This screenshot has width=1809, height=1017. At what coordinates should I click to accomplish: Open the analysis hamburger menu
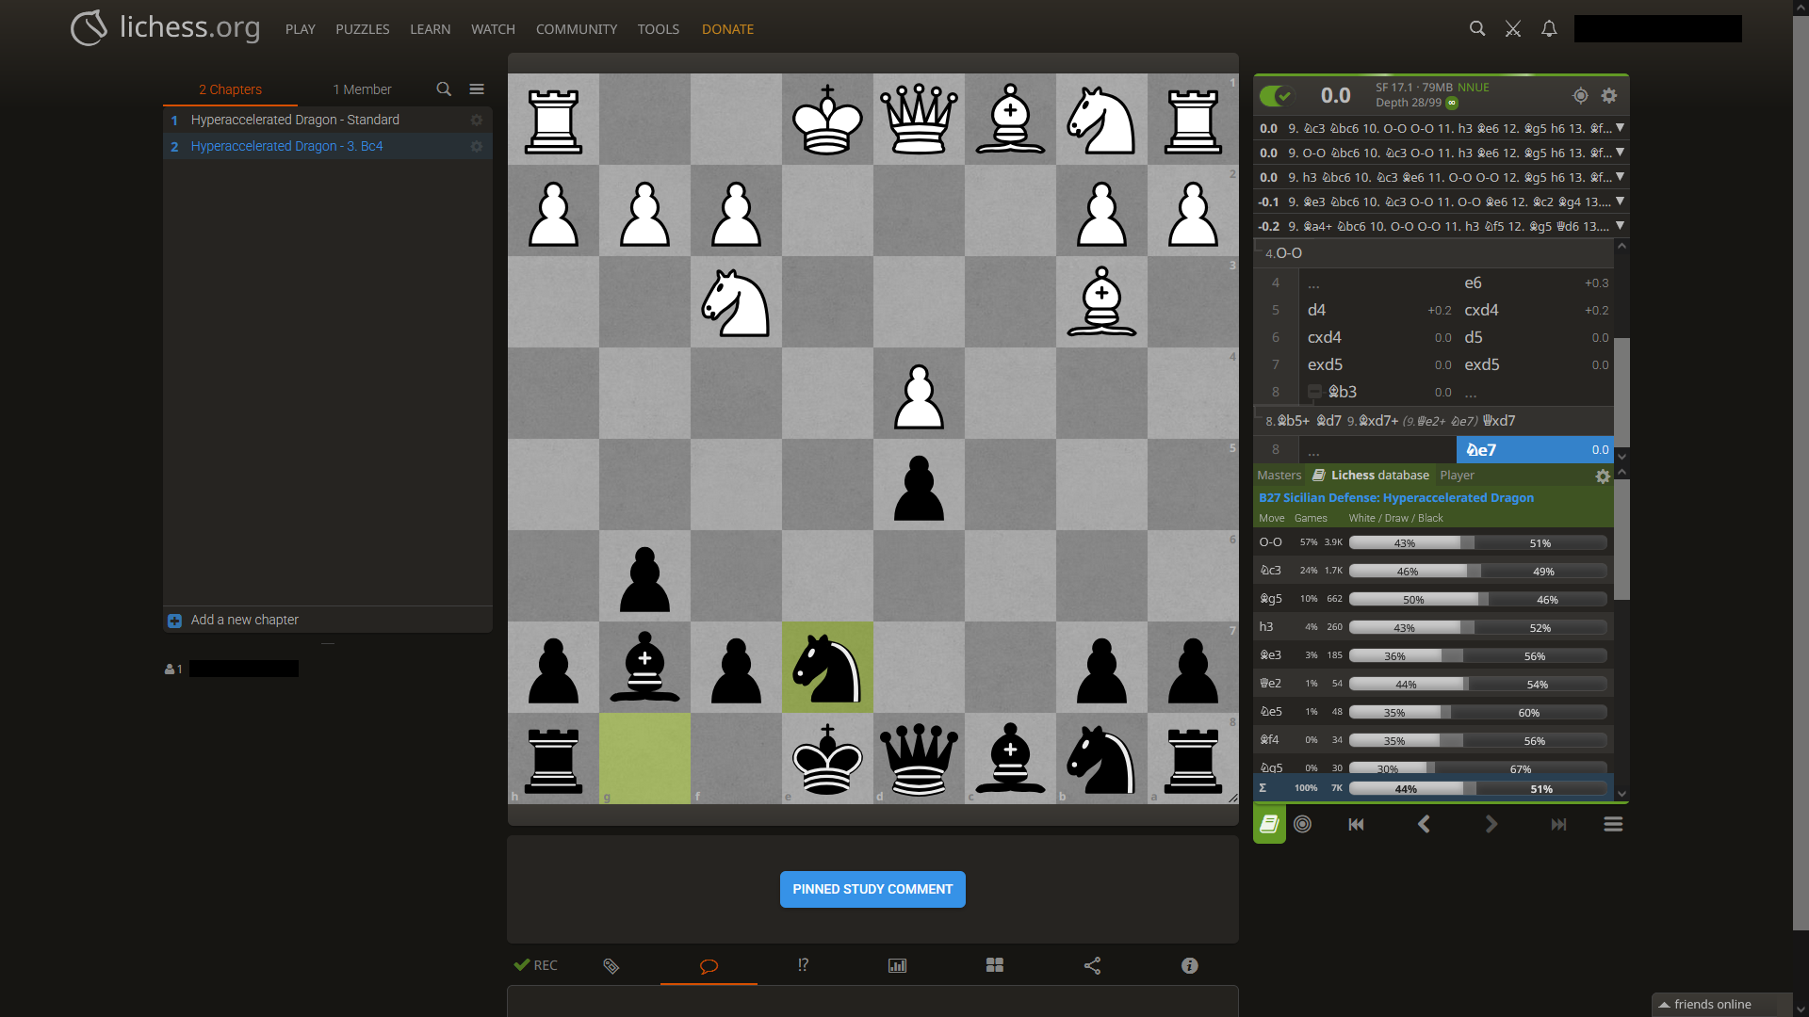pos(1613,824)
